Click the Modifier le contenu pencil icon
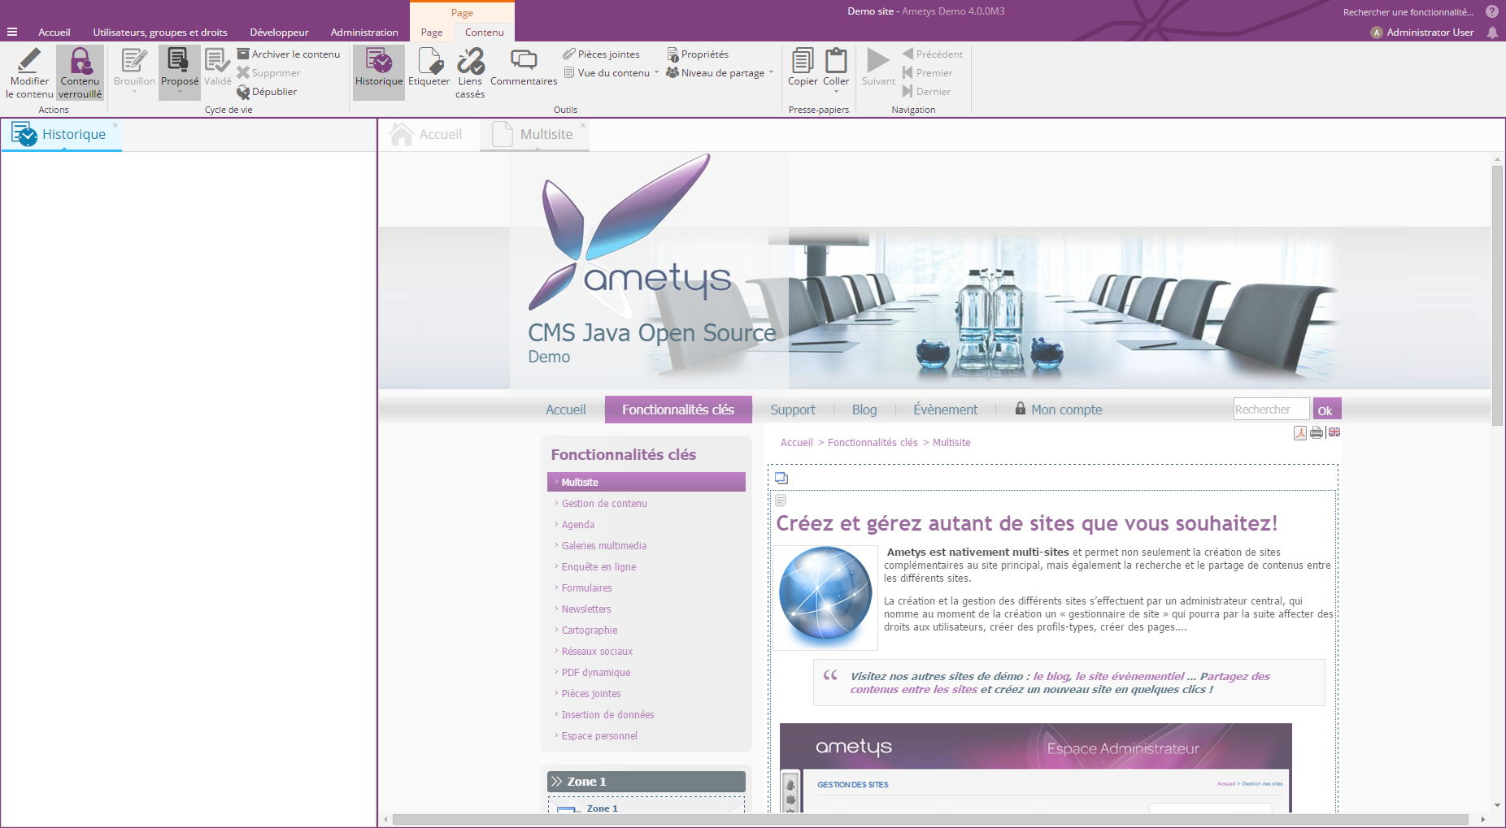The width and height of the screenshot is (1506, 828). point(29,61)
